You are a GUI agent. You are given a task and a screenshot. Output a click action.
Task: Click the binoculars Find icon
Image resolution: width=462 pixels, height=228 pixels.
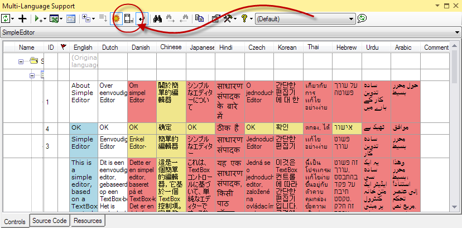tap(157, 18)
